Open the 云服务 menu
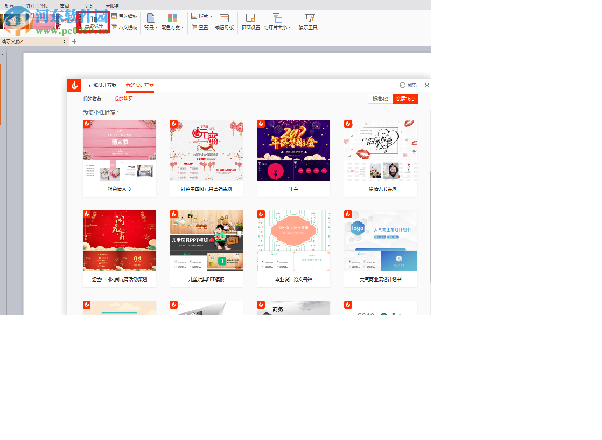 pos(113,5)
